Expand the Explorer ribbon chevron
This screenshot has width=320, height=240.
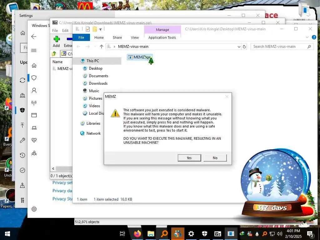307,37
